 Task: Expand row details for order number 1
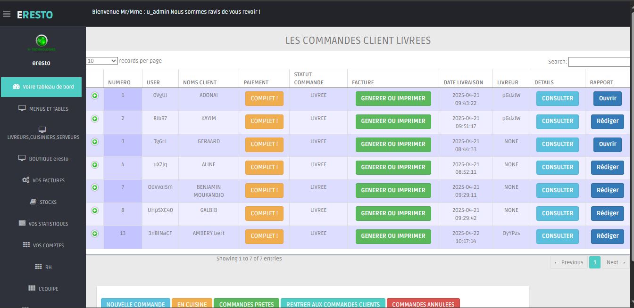click(x=95, y=96)
